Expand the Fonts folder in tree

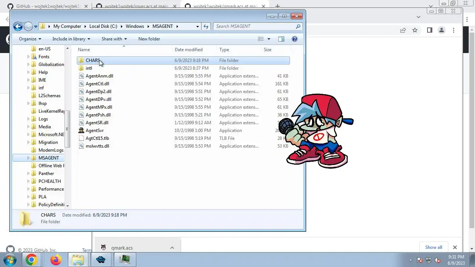[x=28, y=57]
